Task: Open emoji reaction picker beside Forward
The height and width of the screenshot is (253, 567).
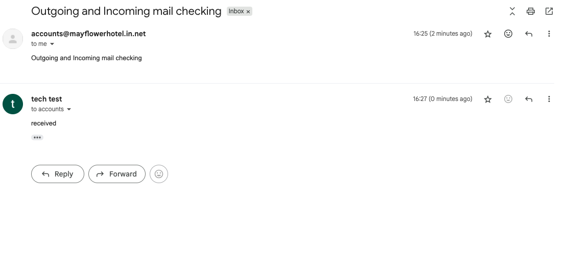Action: point(159,174)
